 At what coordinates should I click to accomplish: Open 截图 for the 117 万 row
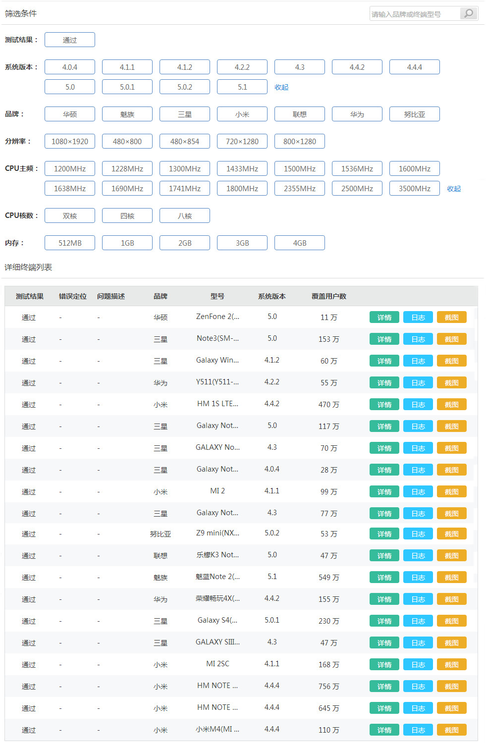[x=452, y=426]
